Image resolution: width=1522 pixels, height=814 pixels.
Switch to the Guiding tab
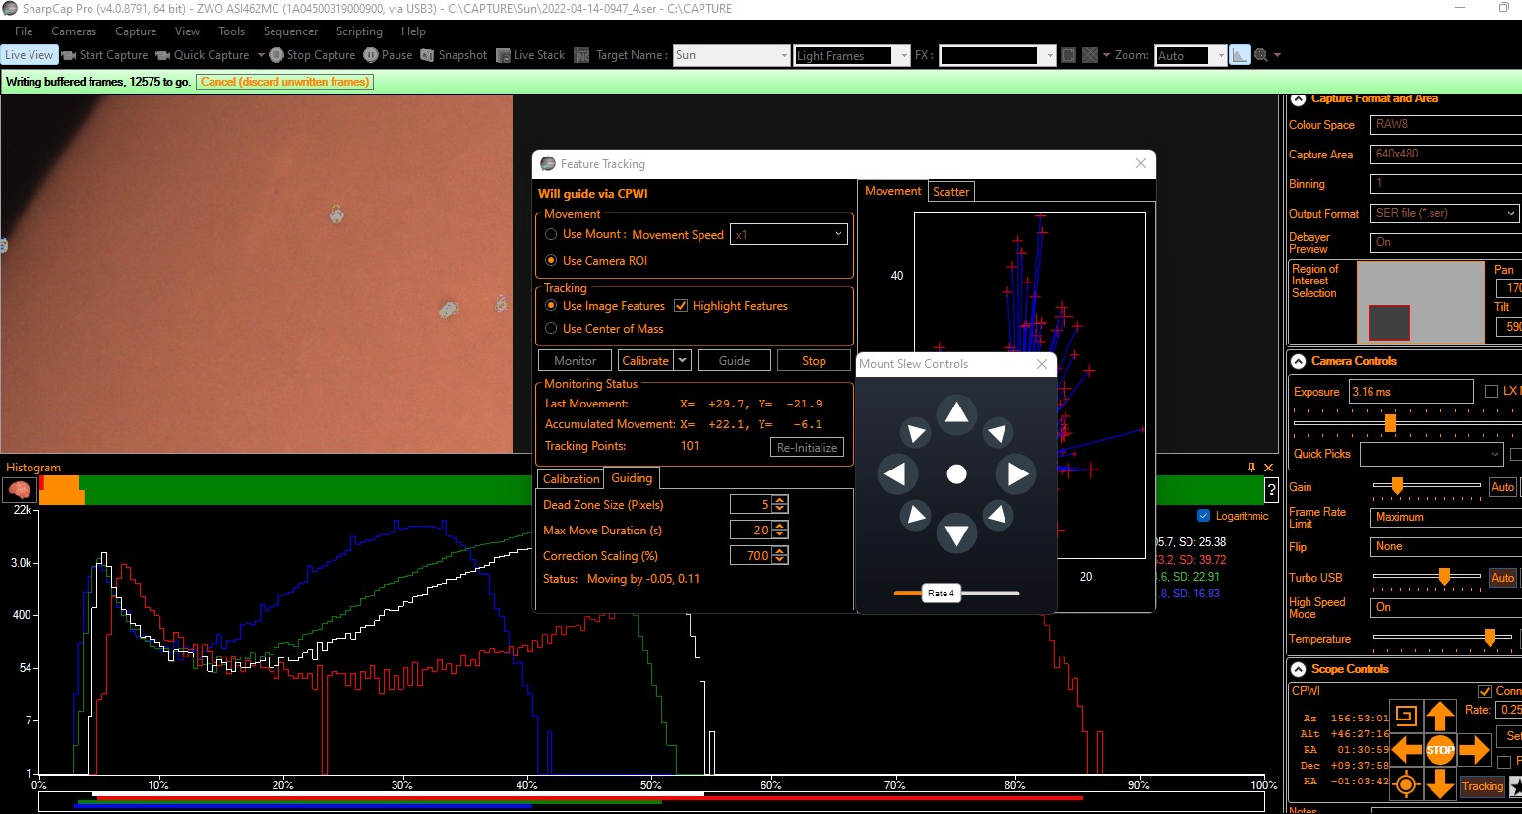pyautogui.click(x=632, y=478)
